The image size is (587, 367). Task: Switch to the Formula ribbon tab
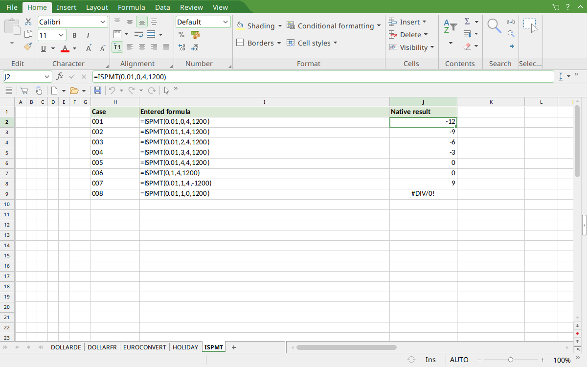pos(132,7)
